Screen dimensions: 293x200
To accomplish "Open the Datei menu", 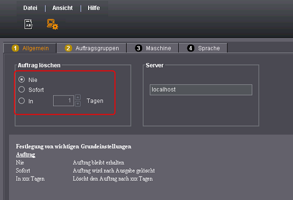I will [x=30, y=8].
